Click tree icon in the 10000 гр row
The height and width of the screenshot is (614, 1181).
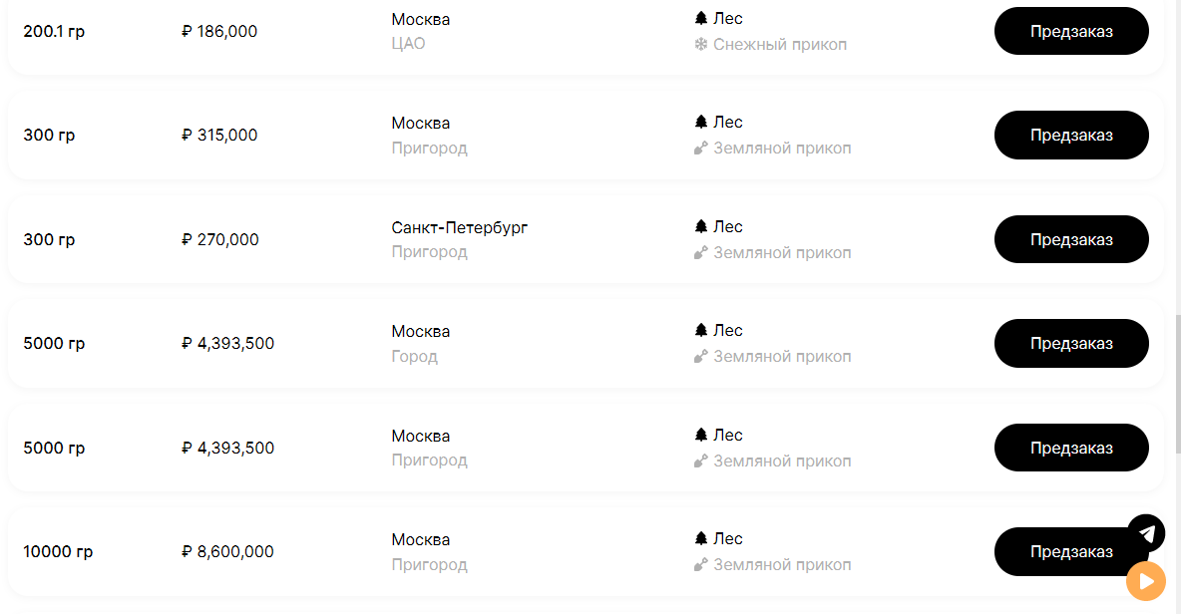tap(700, 538)
